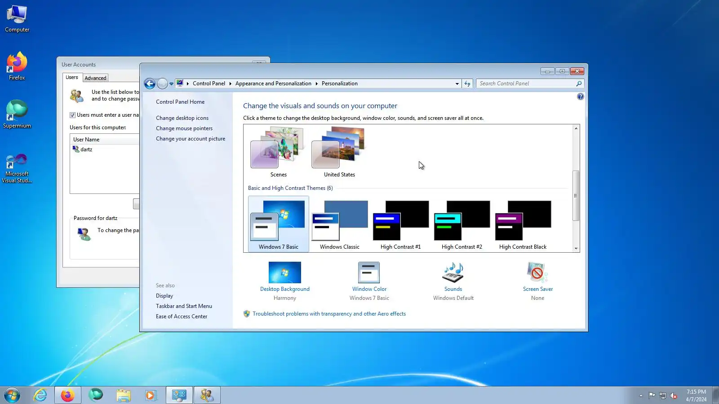
Task: Select the United States theme
Action: coord(339,152)
